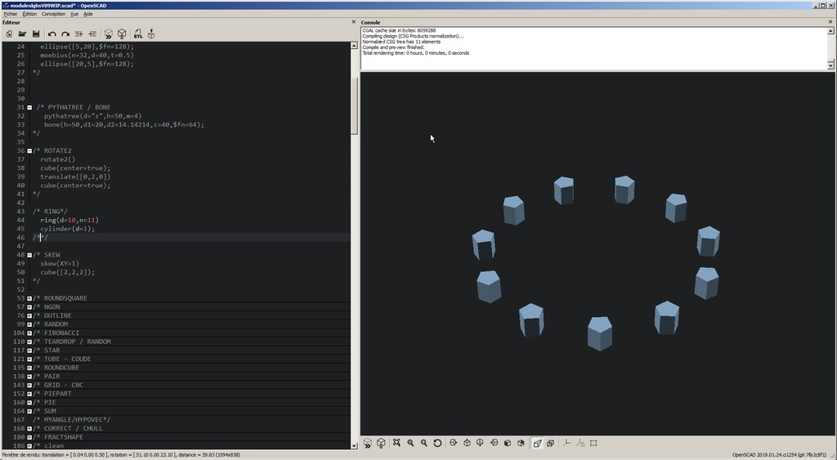
Task: Place cursor on line 44 ring(d=10,n=11)
Action: point(69,221)
